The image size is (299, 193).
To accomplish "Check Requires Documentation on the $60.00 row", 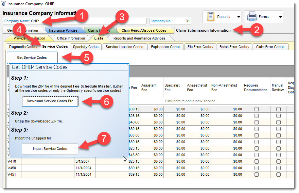I will [x=257, y=135].
